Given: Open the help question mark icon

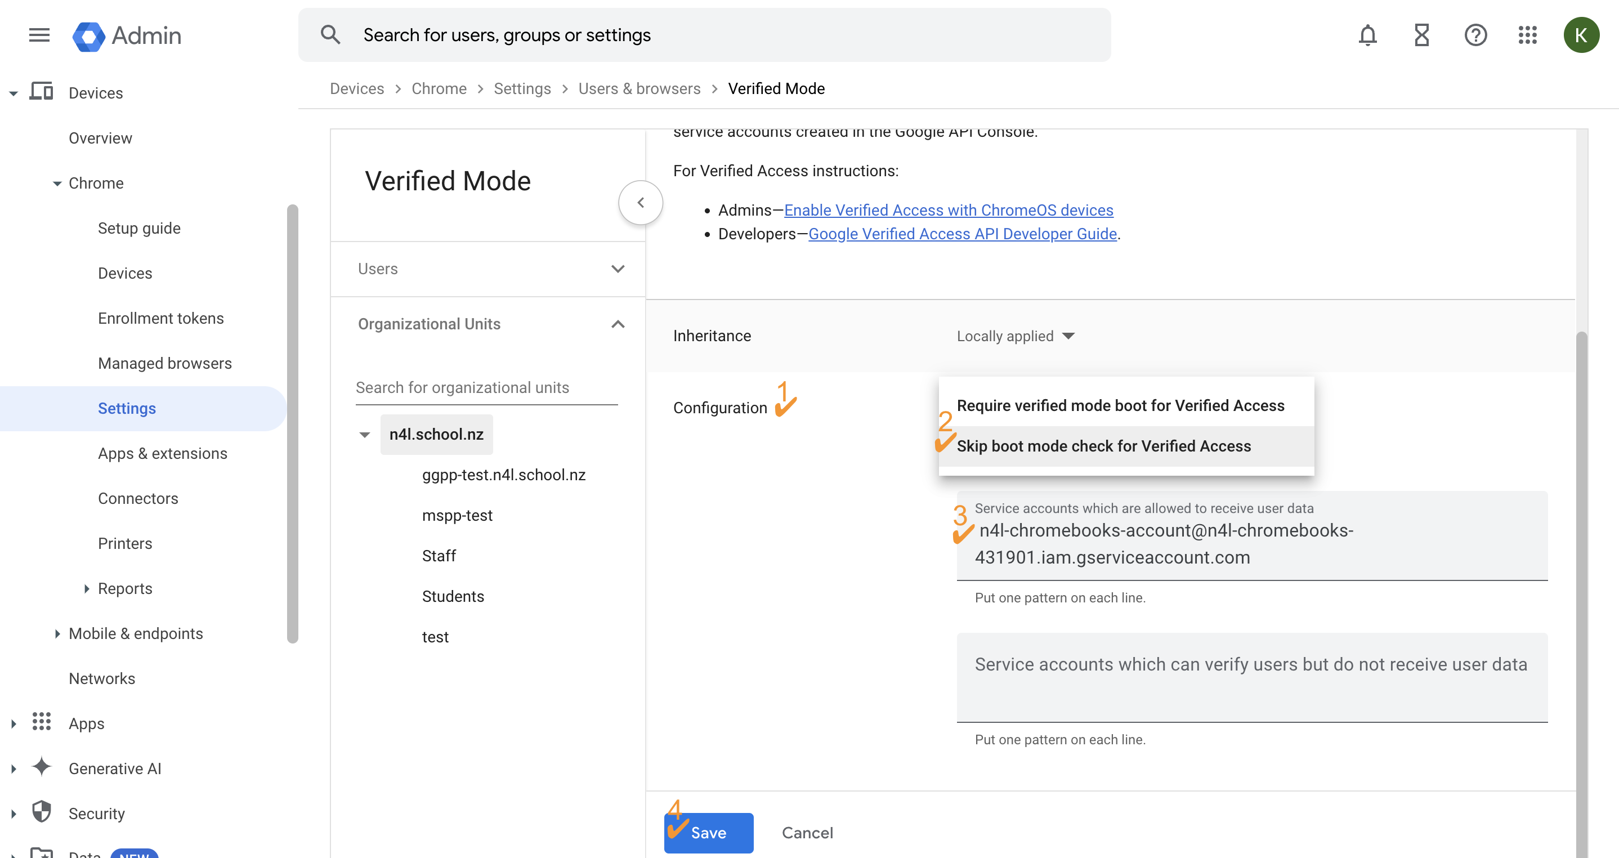Looking at the screenshot, I should [x=1475, y=35].
